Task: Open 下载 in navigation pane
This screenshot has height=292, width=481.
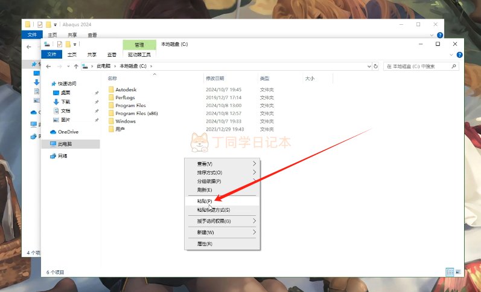Action: click(x=65, y=102)
